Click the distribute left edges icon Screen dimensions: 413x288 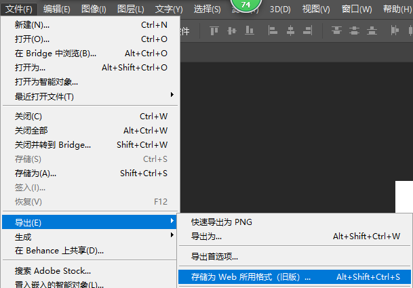coord(395,30)
